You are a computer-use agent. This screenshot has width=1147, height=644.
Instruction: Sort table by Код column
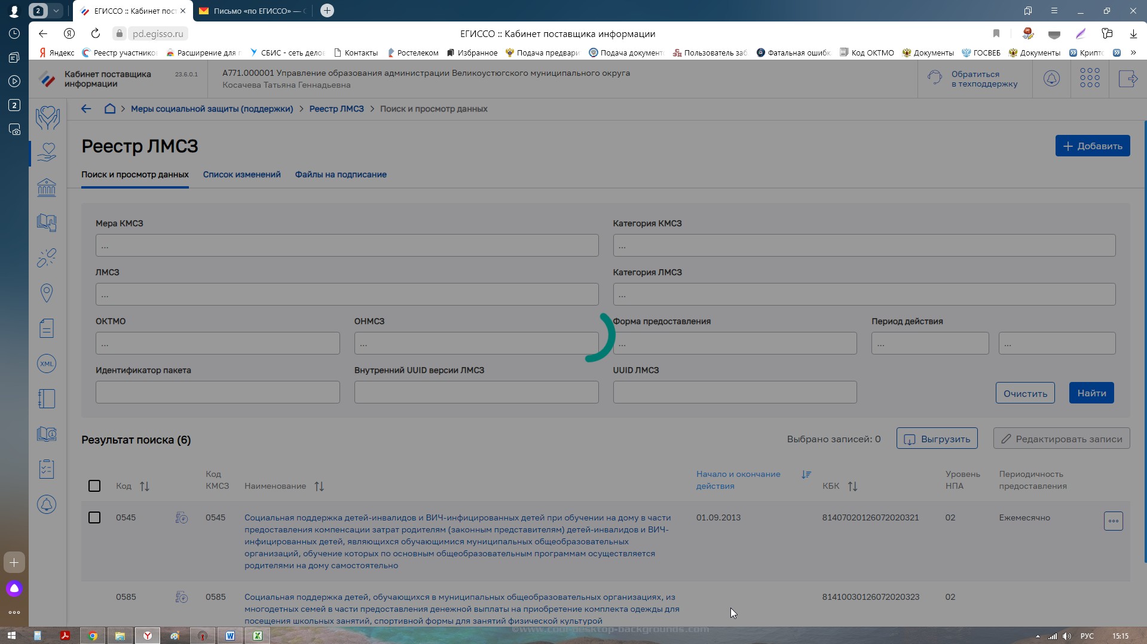(x=144, y=486)
